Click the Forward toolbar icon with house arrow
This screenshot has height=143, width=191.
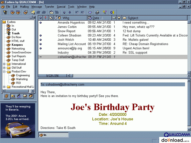(51, 12)
